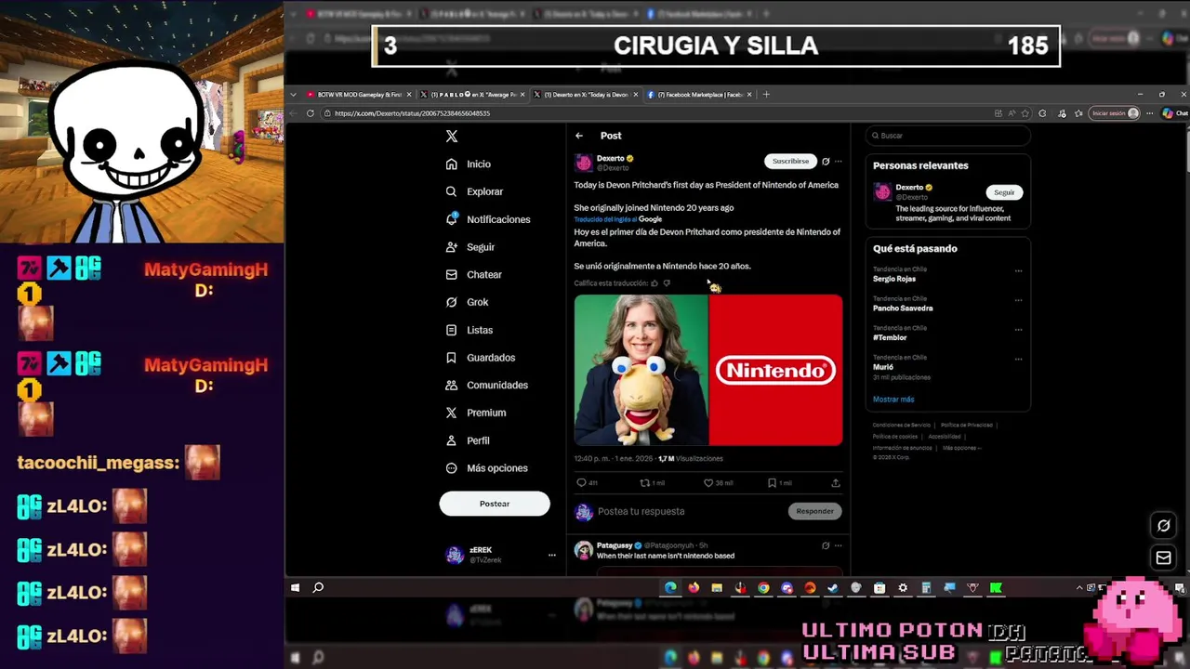Click the Responder button

(814, 511)
